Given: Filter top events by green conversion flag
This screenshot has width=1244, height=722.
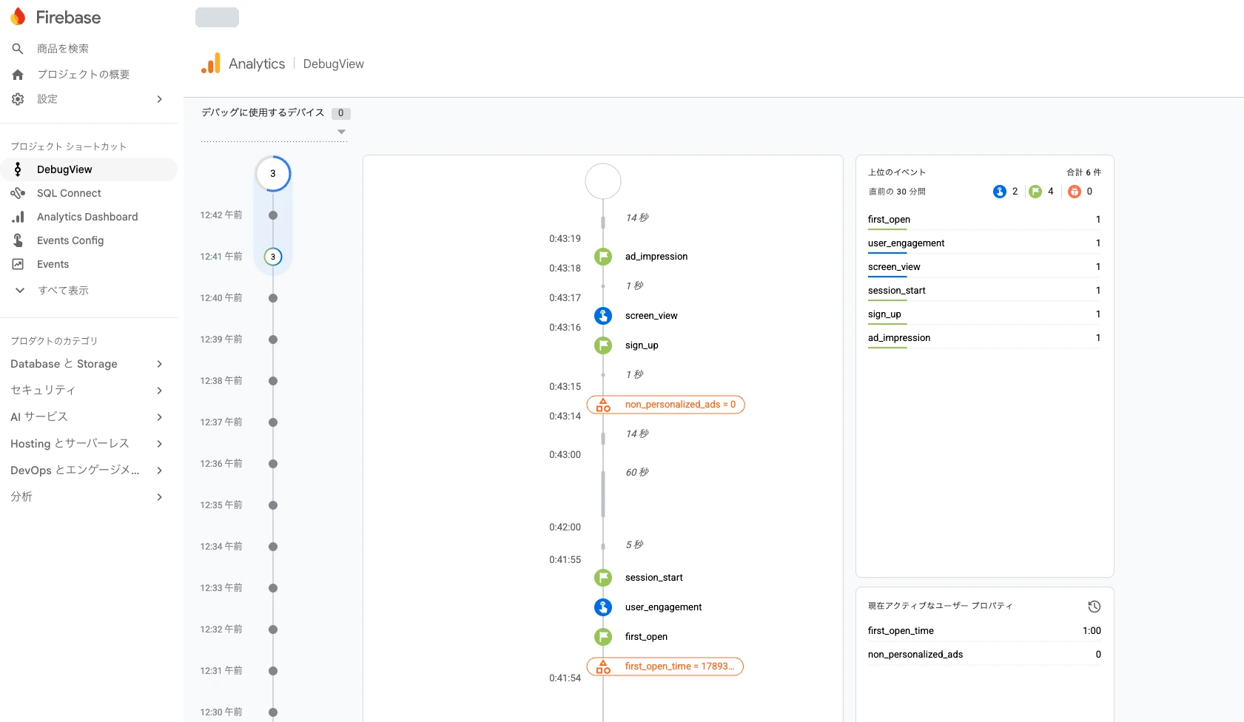Looking at the screenshot, I should (x=1035, y=192).
